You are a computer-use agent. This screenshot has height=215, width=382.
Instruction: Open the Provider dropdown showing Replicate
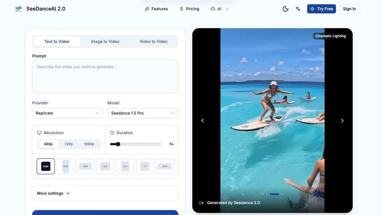pyautogui.click(x=67, y=113)
